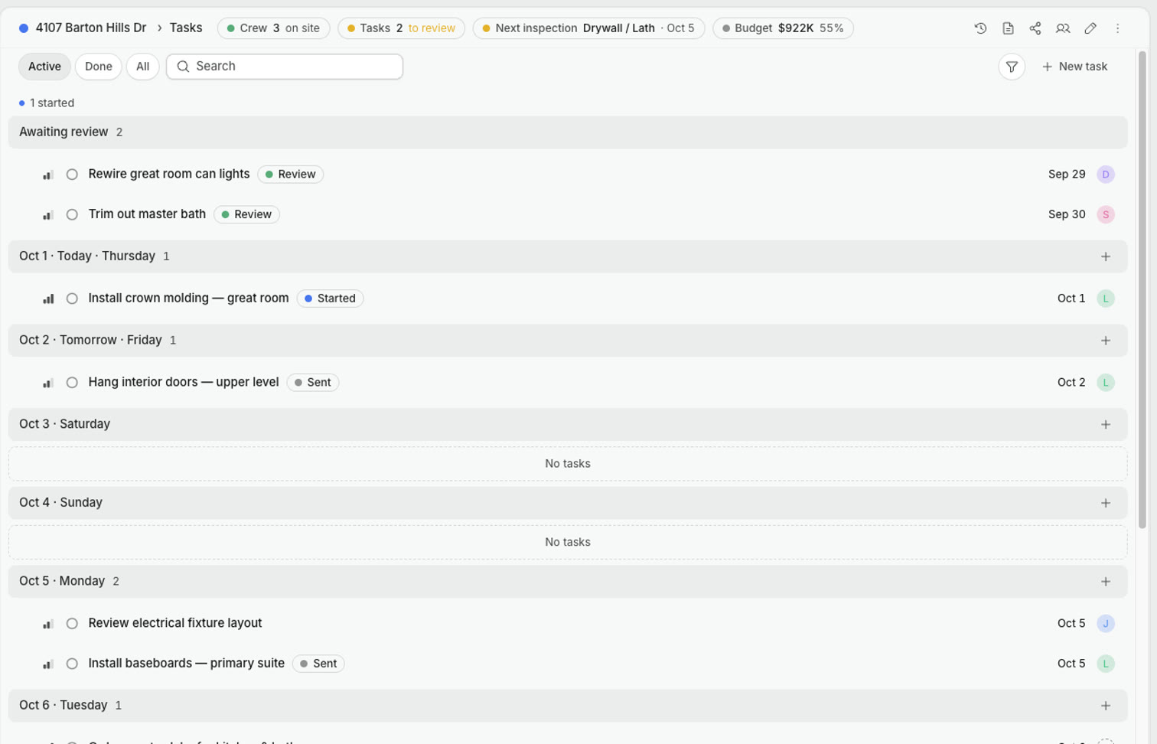
Task: Open the history clock icon
Action: (x=980, y=28)
